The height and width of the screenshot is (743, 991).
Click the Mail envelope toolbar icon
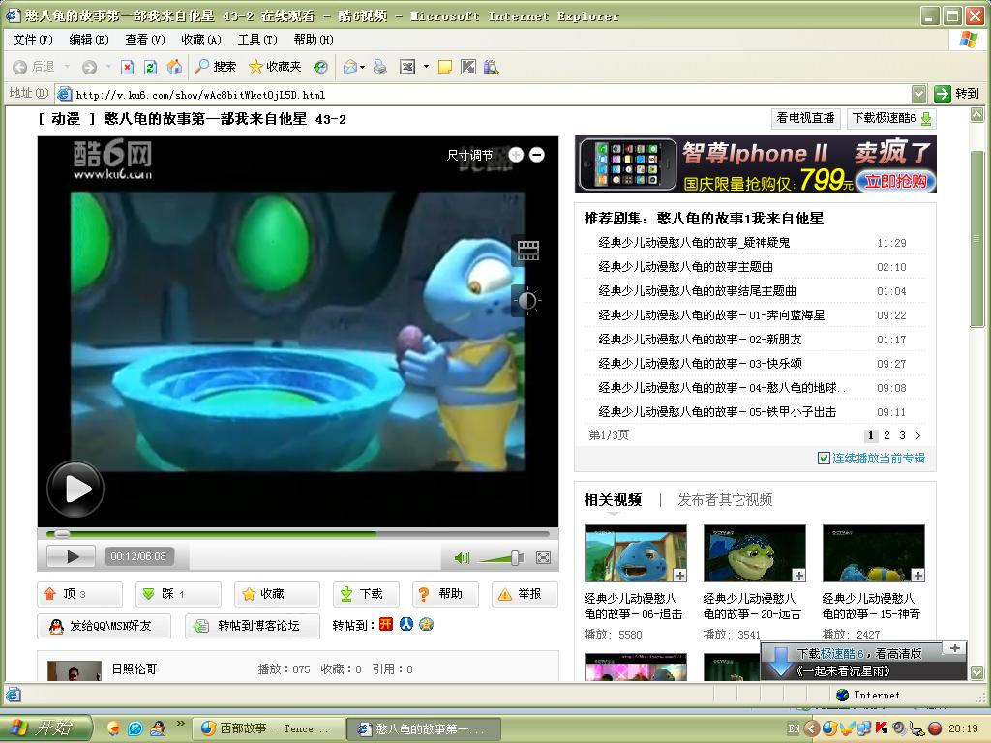click(x=350, y=67)
